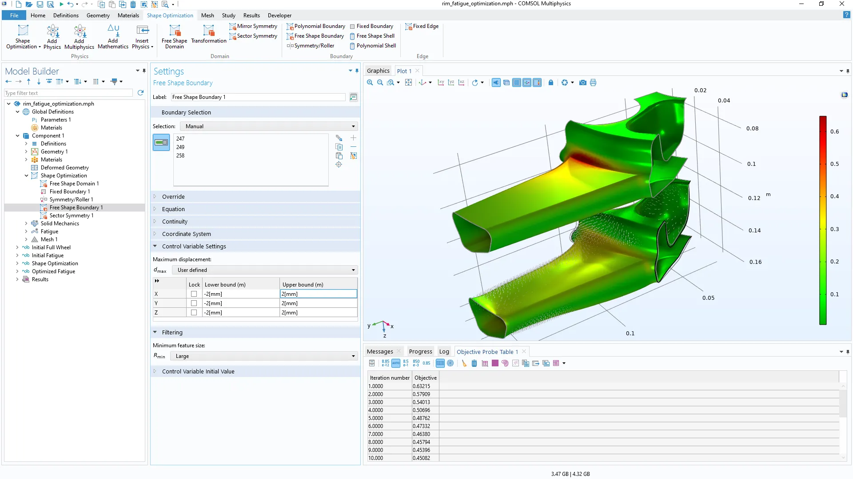The width and height of the screenshot is (853, 479).
Task: Open the Rmin Large dropdown
Action: tap(264, 356)
